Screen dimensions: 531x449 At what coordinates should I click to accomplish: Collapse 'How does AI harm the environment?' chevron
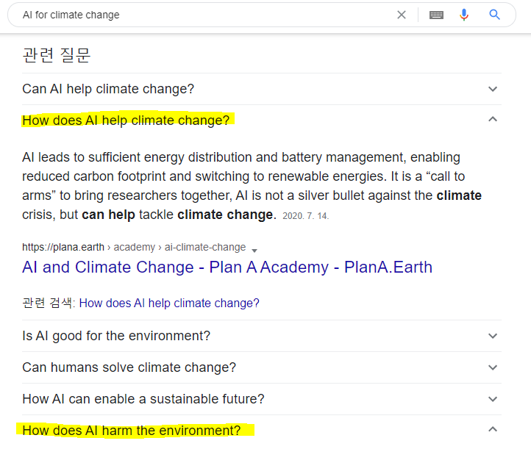click(493, 429)
